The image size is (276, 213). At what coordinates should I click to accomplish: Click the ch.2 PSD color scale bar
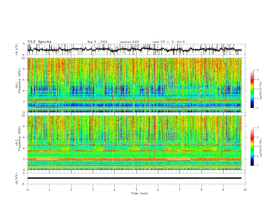click(252, 147)
